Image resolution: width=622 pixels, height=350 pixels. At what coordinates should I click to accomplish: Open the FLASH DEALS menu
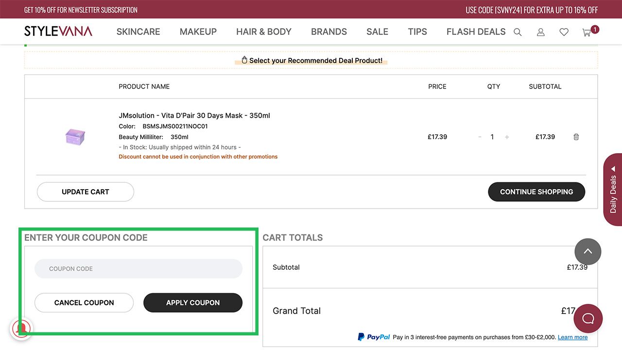(x=476, y=32)
